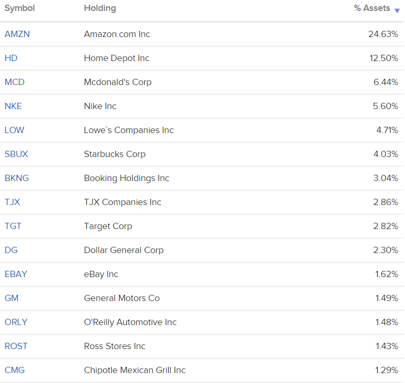Click the 3.04% asset value
405x383 pixels.
[386, 178]
